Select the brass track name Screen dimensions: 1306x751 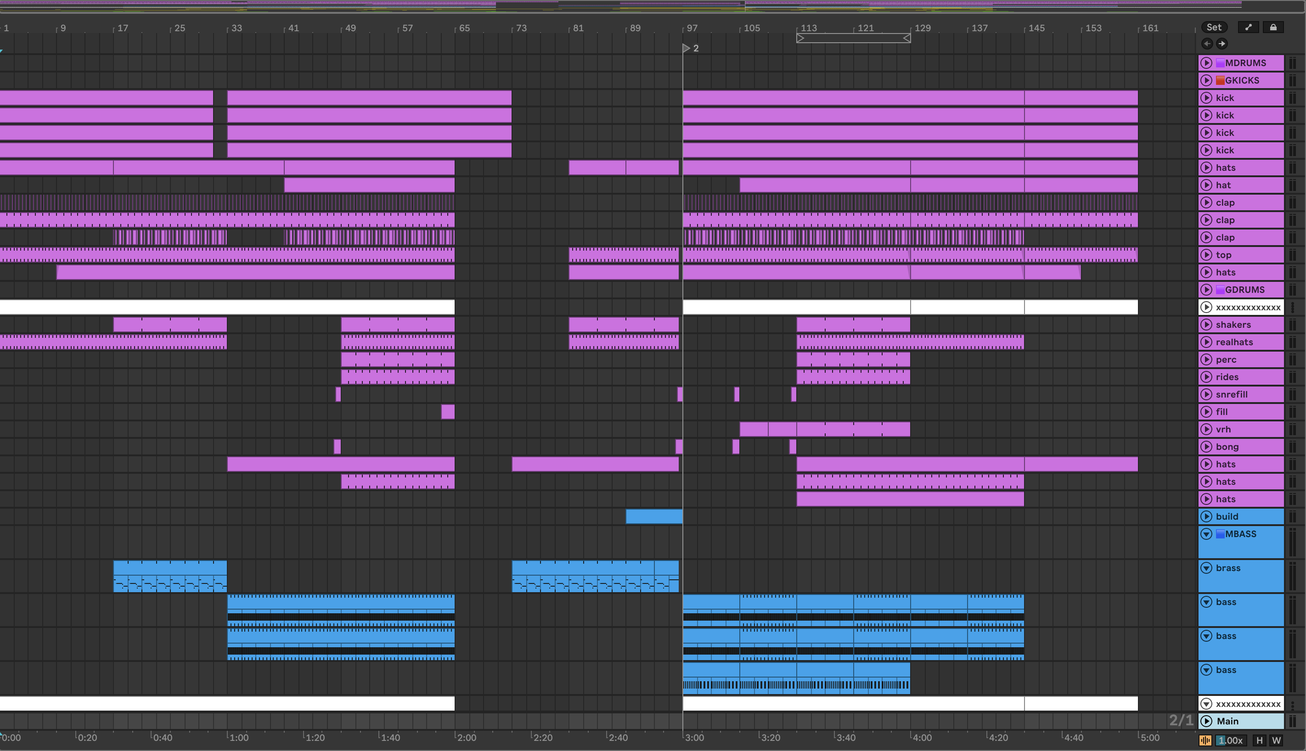(x=1228, y=568)
